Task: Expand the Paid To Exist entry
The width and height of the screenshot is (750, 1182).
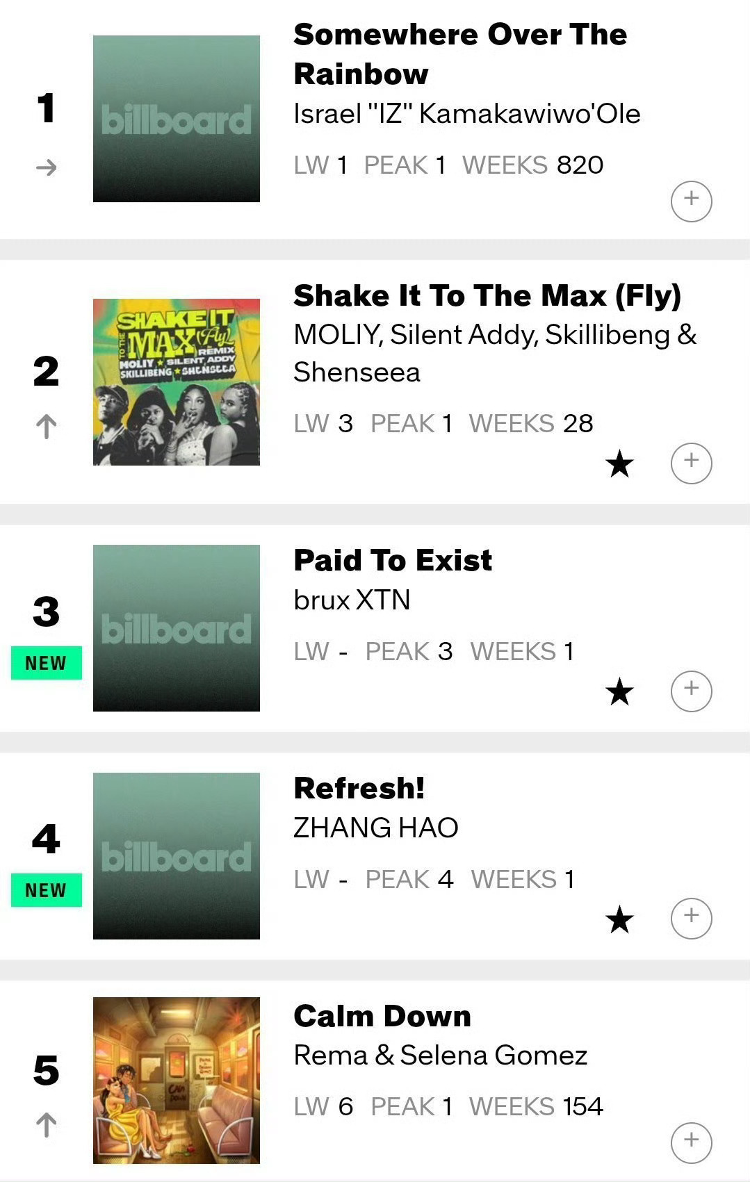Action: (x=691, y=690)
